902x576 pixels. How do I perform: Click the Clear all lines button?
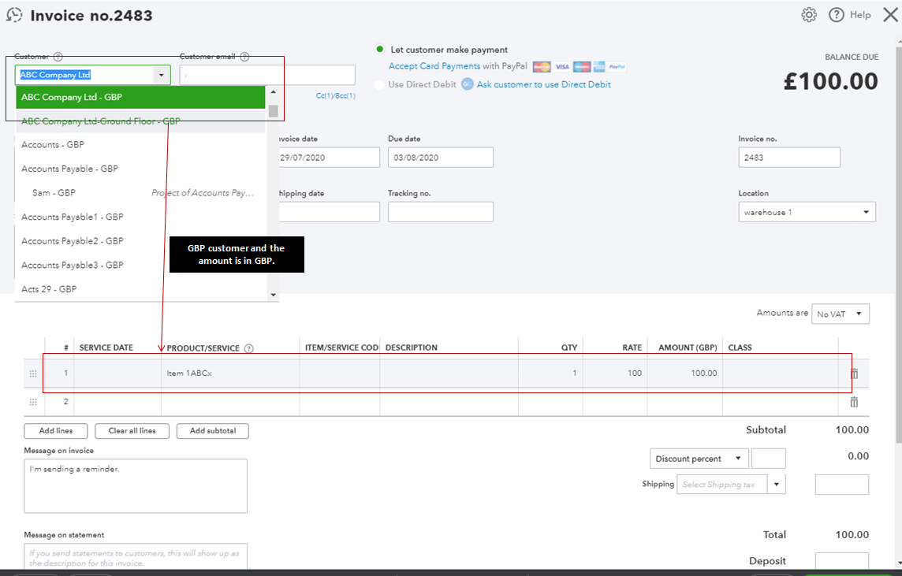pos(132,431)
